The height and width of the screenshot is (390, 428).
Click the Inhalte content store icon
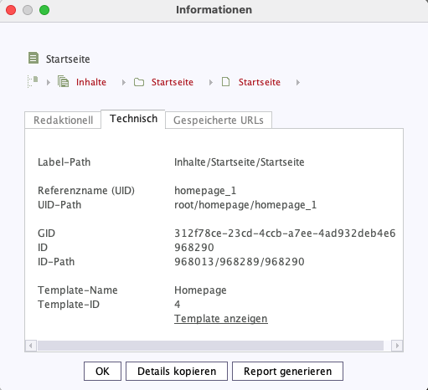coord(64,82)
